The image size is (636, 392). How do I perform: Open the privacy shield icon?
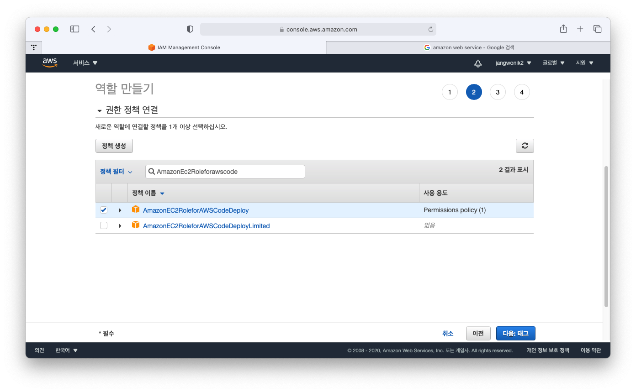pos(190,29)
